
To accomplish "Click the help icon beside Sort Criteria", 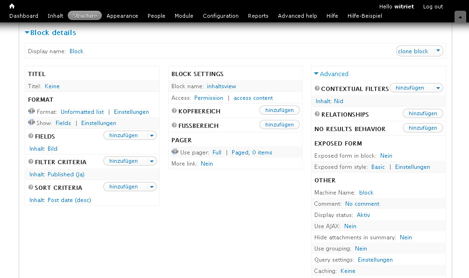I will (31, 188).
